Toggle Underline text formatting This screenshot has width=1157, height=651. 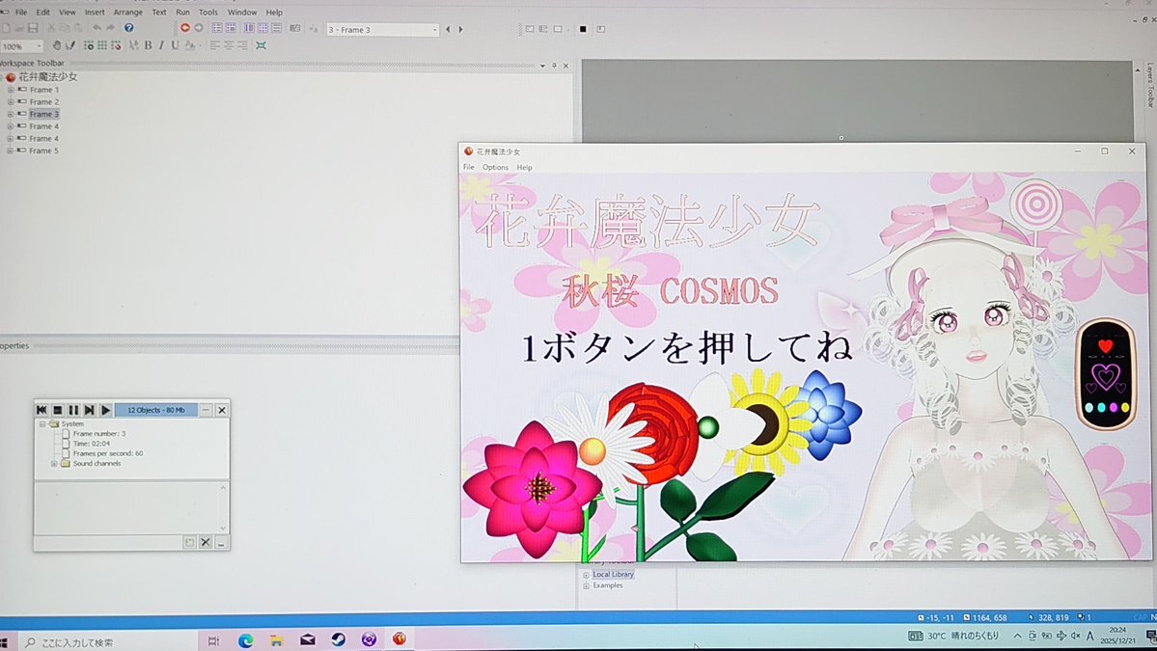[175, 45]
